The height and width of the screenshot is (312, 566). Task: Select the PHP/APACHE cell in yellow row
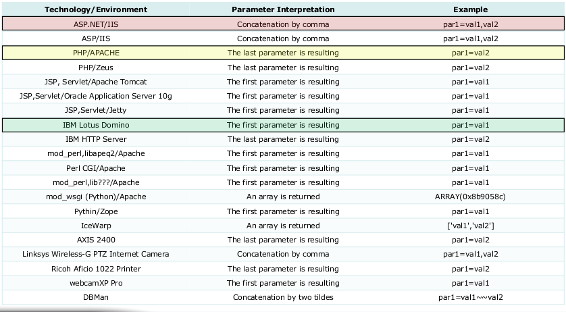(x=95, y=53)
